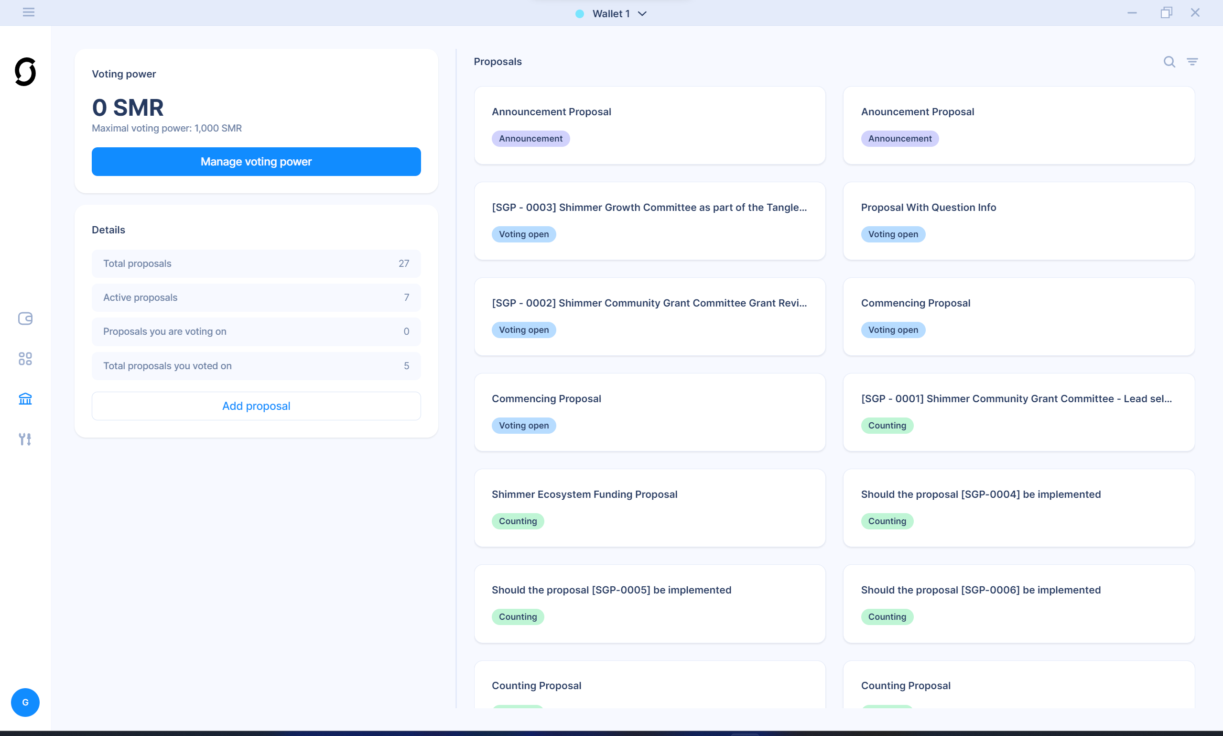The width and height of the screenshot is (1223, 736).
Task: Select the Counting tag on Shimmer Ecosystem Funding Proposal
Action: (518, 521)
